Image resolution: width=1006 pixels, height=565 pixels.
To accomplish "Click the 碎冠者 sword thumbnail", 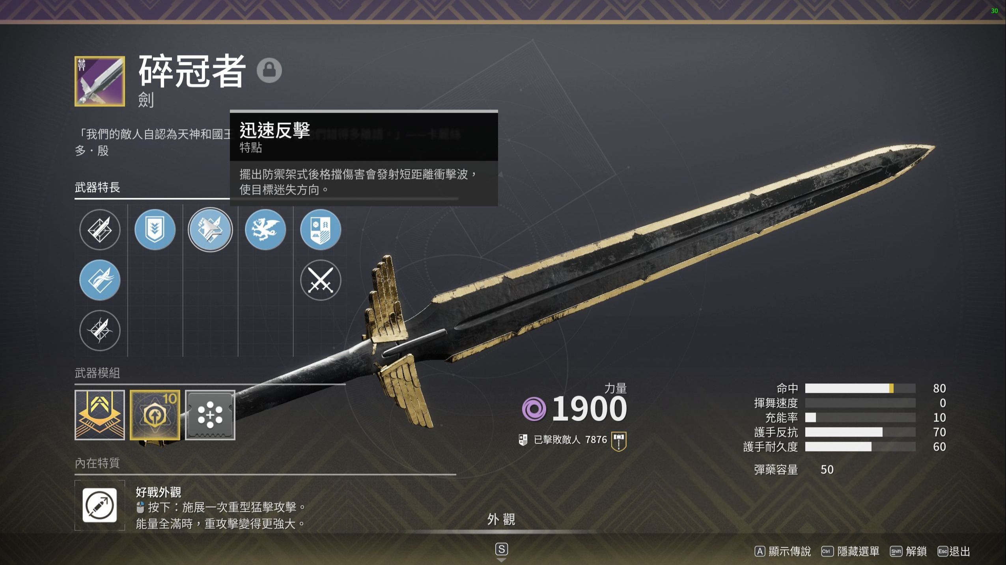I will point(100,81).
